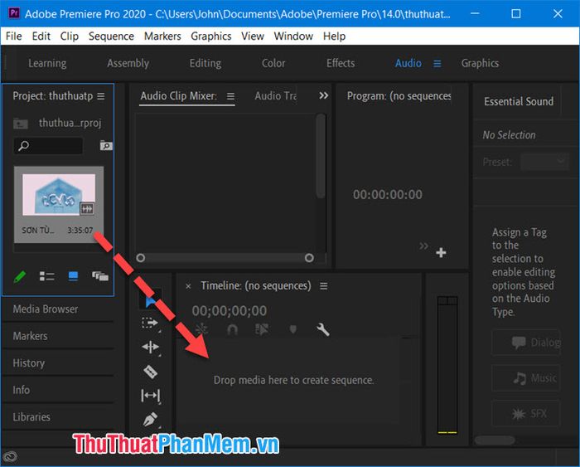The height and width of the screenshot is (467, 580).
Task: Toggle Linked Selection in the Timeline
Action: click(262, 329)
